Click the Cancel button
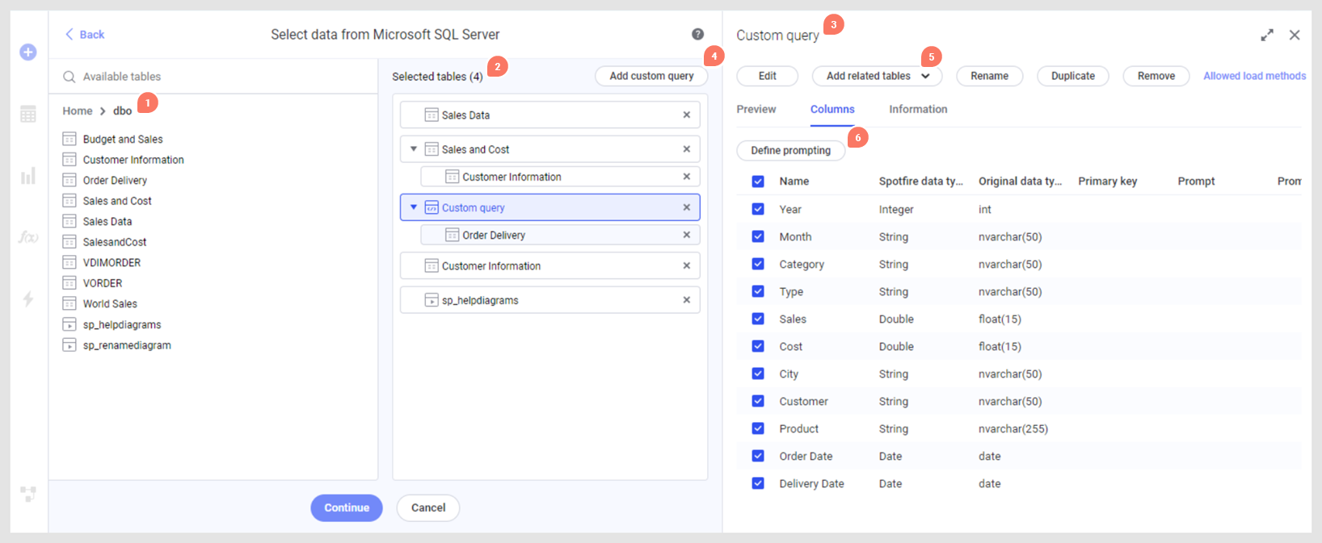Viewport: 1322px width, 543px height. [x=428, y=507]
